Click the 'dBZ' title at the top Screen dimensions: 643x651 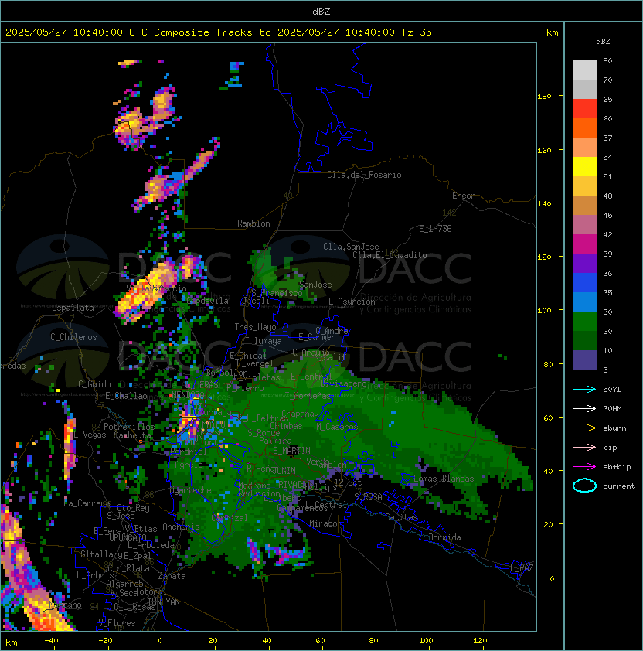[x=321, y=11]
